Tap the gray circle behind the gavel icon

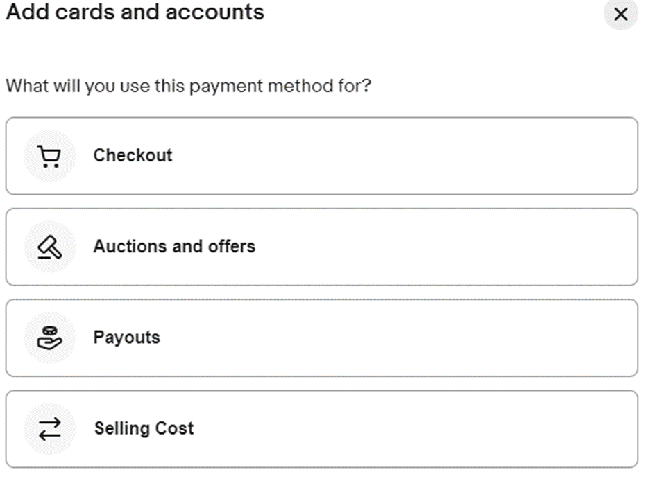(x=49, y=247)
